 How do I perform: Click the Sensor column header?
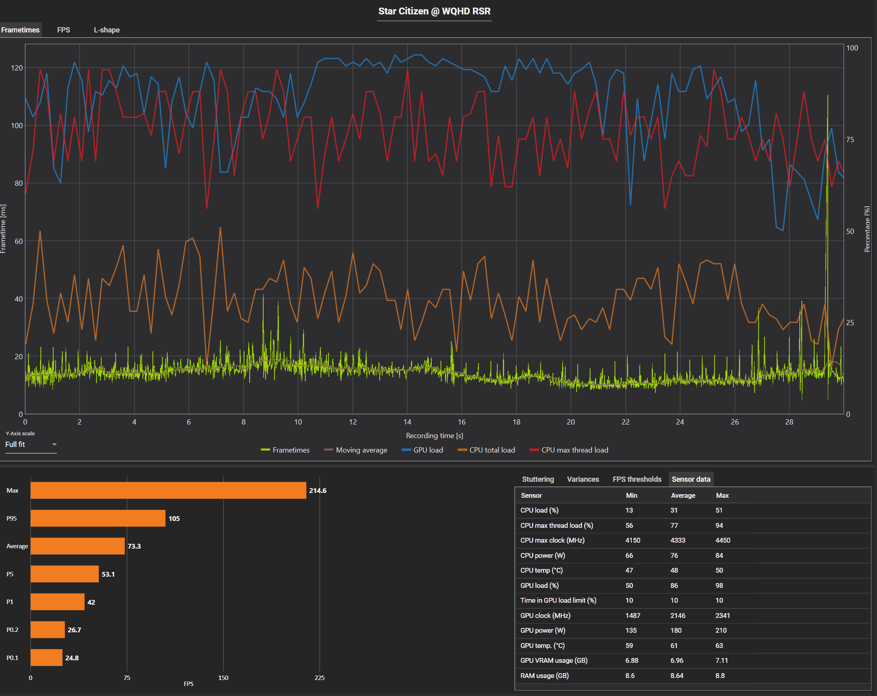(531, 495)
